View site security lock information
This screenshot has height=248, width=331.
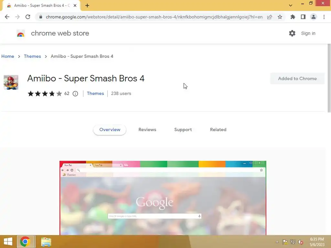click(x=40, y=17)
